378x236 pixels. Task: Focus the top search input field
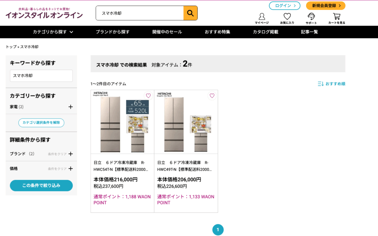140,13
